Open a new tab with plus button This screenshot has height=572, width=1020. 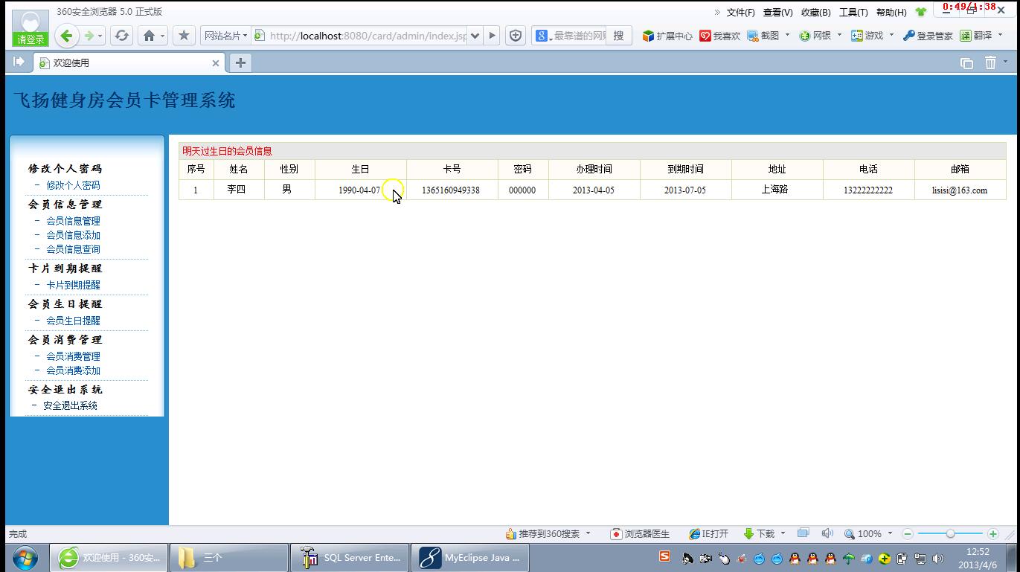pyautogui.click(x=240, y=63)
